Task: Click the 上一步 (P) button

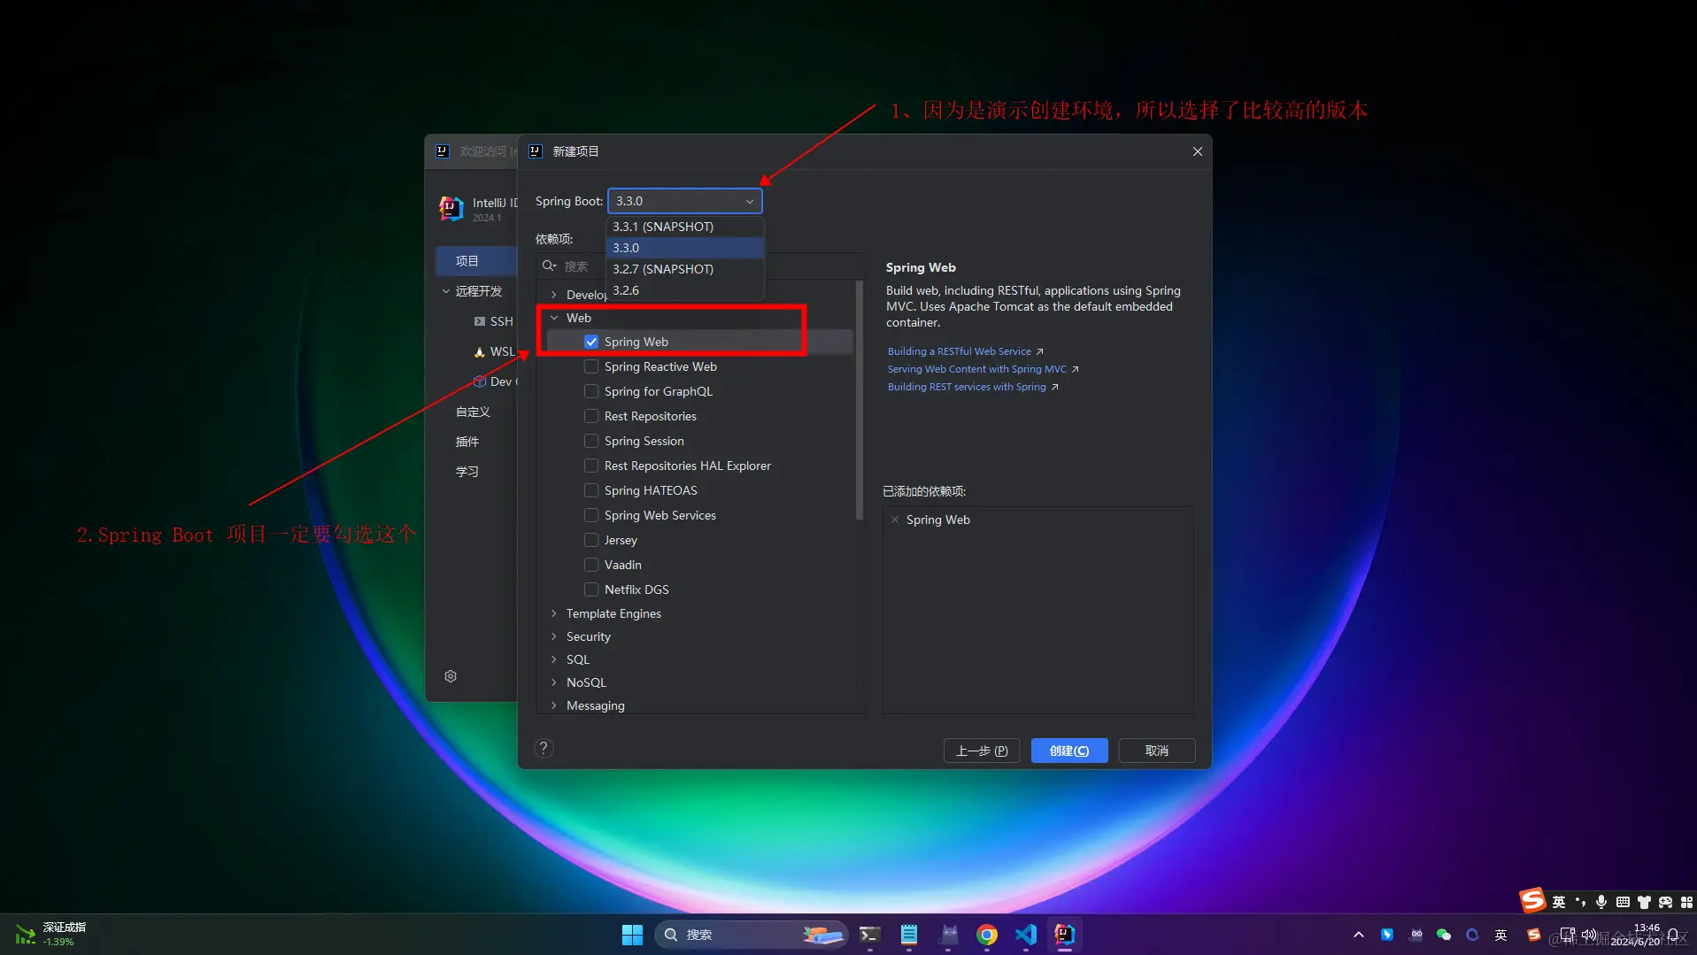Action: [982, 751]
